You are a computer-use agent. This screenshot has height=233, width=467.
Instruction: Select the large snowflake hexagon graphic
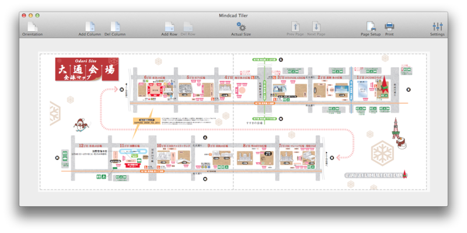click(382, 151)
